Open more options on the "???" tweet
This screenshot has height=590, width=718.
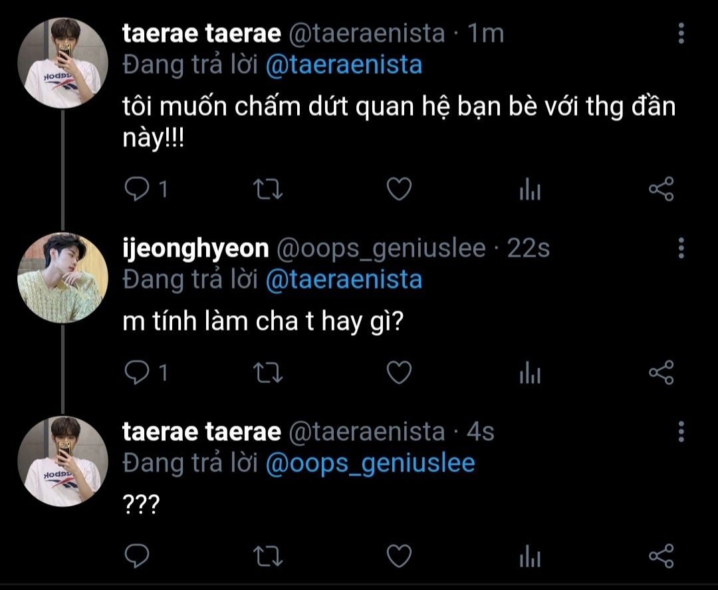681,431
